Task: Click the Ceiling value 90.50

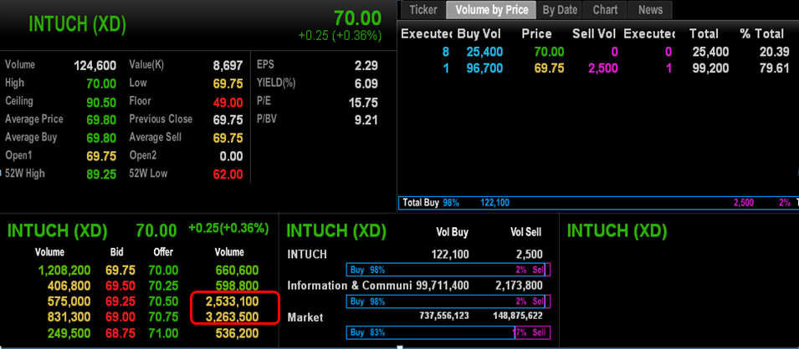Action: 101,102
